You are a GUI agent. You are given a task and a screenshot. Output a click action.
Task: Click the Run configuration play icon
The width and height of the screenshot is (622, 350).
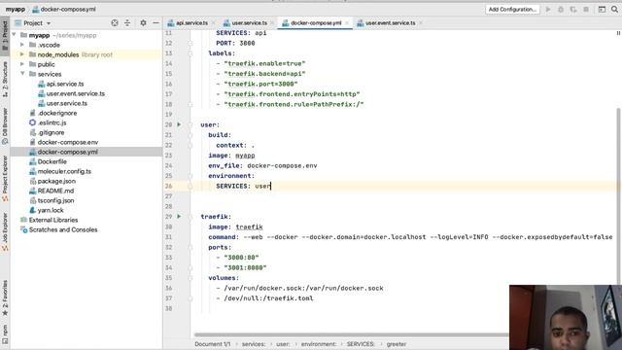[548, 9]
